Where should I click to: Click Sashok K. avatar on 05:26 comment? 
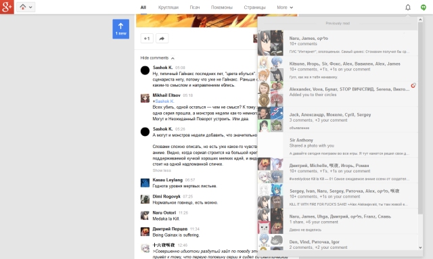point(145,132)
